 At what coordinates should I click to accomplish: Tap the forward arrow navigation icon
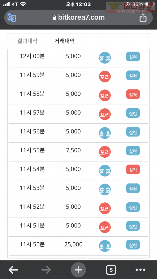46,270
